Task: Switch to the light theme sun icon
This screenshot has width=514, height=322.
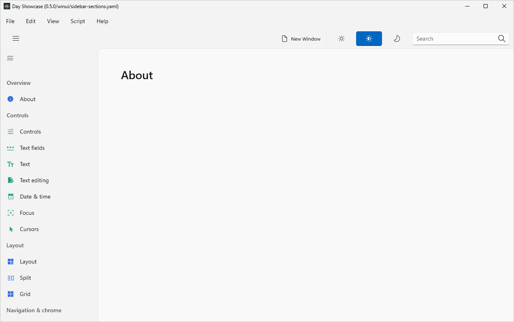Action: (341, 39)
